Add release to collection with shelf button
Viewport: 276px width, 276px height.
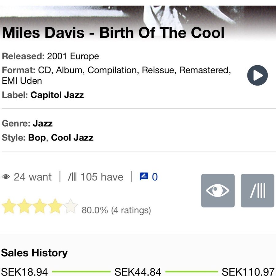tap(257, 191)
